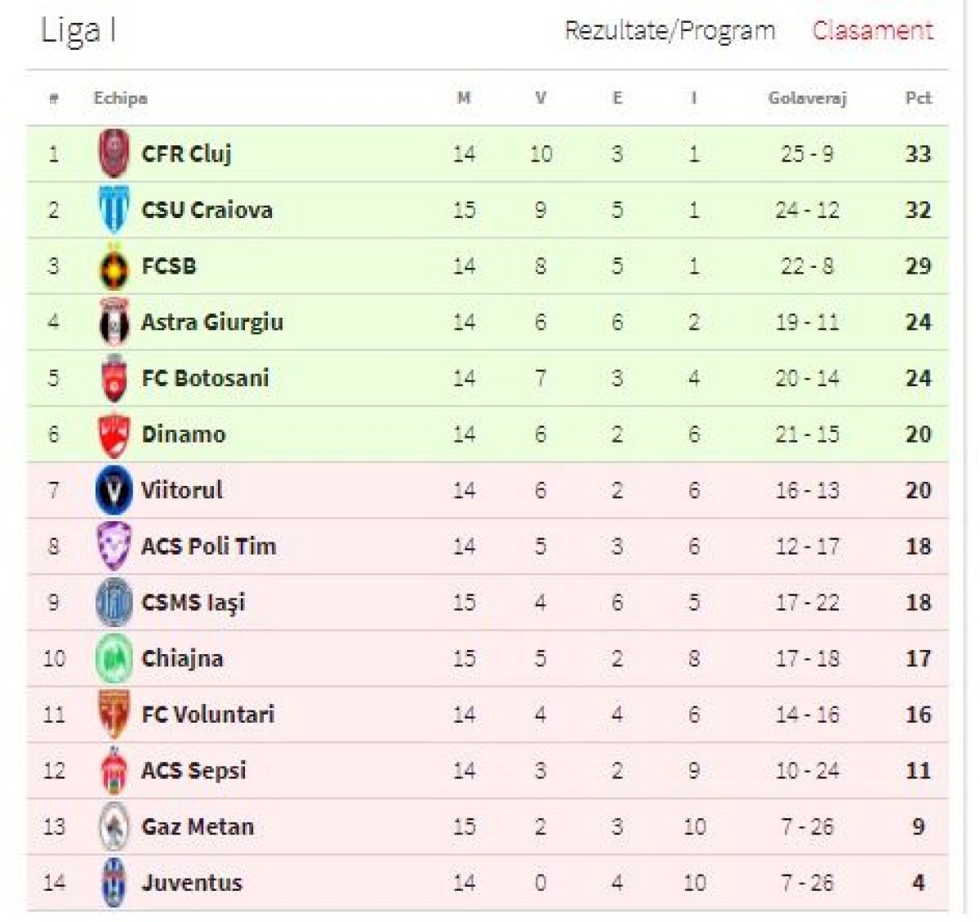Click the Liga I heading
Screen dimensions: 980x922
pos(78,31)
